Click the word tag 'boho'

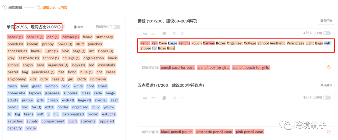[x=72, y=72]
